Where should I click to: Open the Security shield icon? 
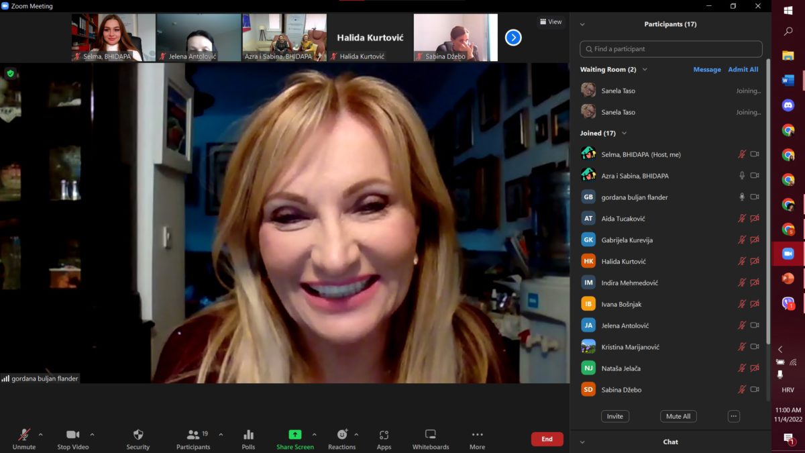[138, 435]
